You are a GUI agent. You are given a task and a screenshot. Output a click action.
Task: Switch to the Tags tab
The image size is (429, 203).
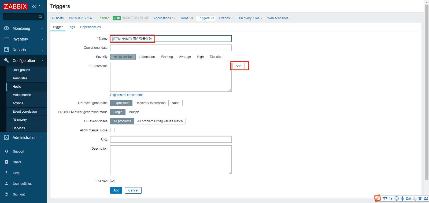point(71,27)
